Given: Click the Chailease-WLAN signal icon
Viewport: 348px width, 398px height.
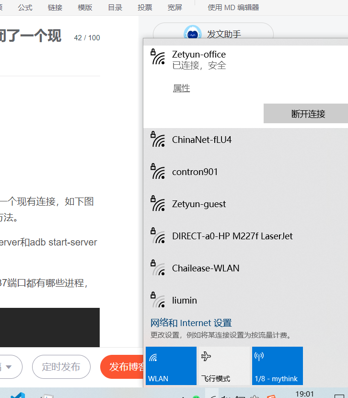Looking at the screenshot, I should [158, 268].
